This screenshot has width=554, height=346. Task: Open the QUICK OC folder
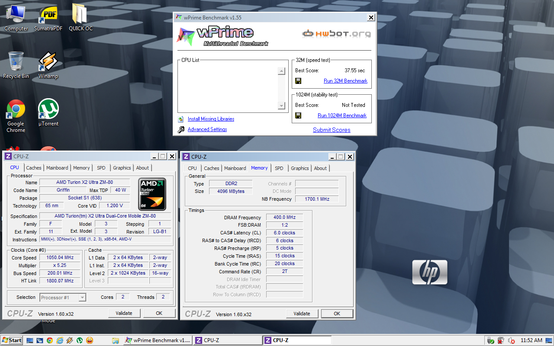click(81, 17)
